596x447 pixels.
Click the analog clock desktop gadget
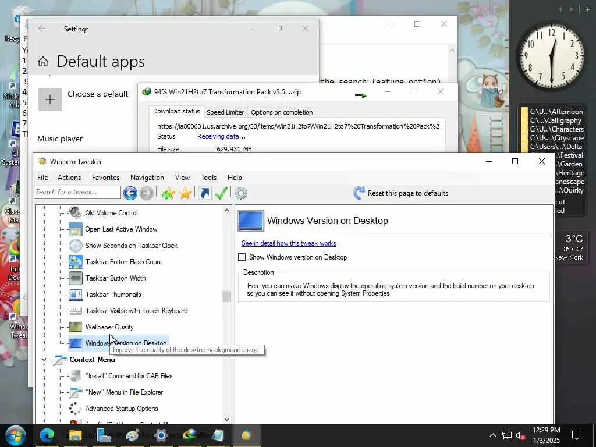click(x=551, y=55)
